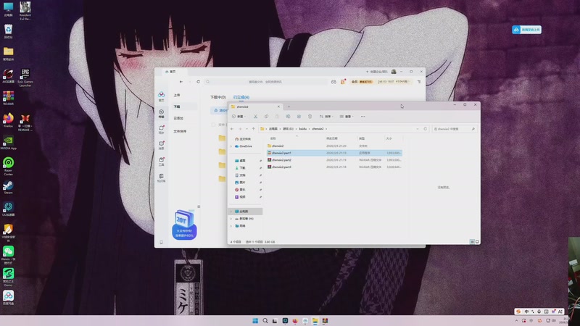Click the search magnifier in Explorer search box

tap(473, 129)
